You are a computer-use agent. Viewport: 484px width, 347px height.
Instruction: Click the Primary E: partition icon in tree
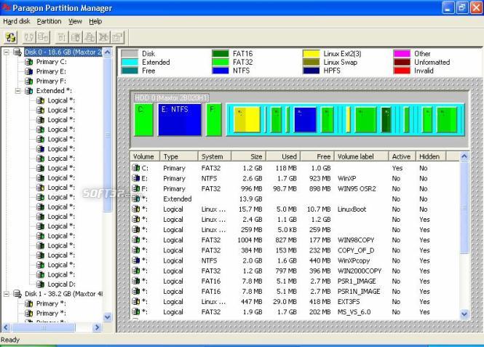pos(28,71)
